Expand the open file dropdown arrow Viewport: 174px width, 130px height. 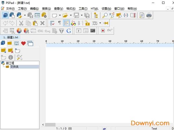tap(71, 15)
